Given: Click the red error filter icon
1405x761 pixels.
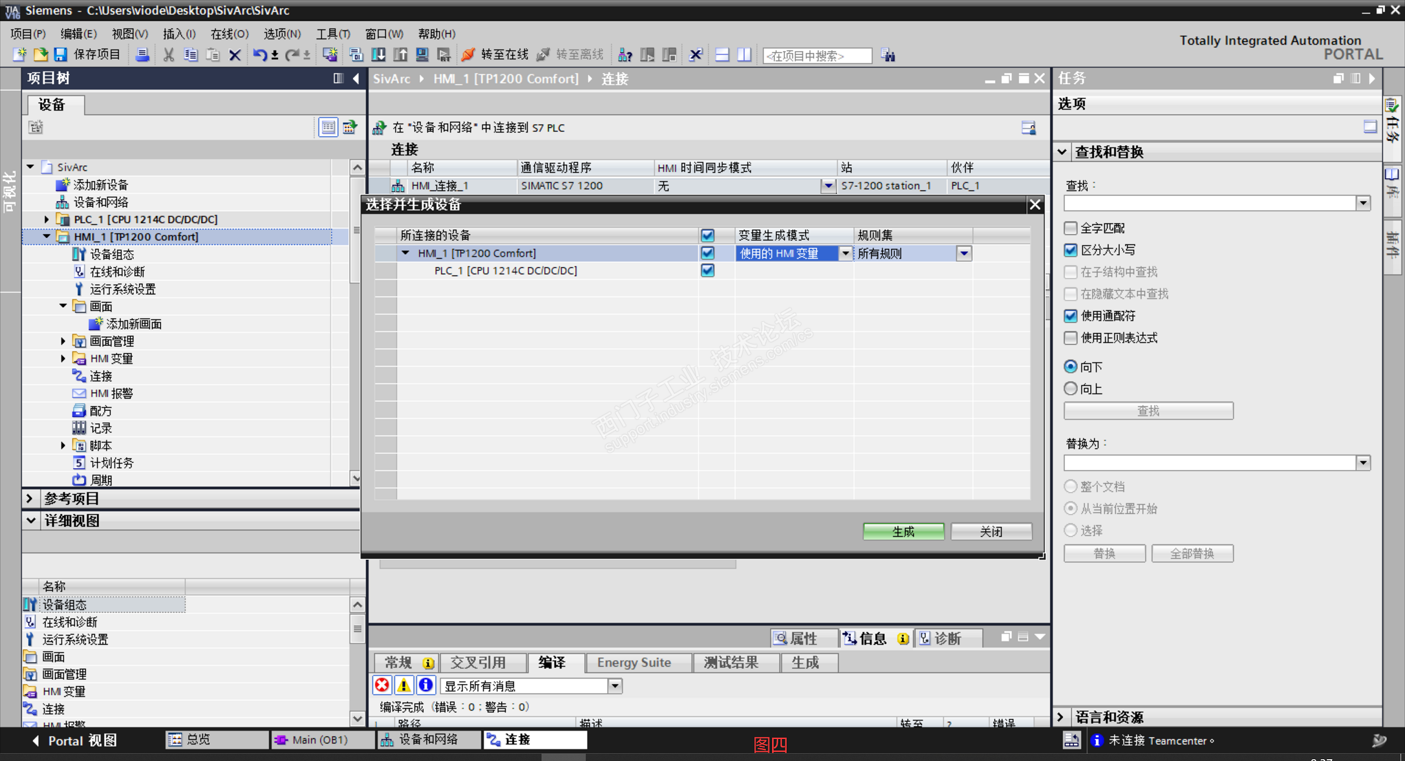Looking at the screenshot, I should [382, 685].
